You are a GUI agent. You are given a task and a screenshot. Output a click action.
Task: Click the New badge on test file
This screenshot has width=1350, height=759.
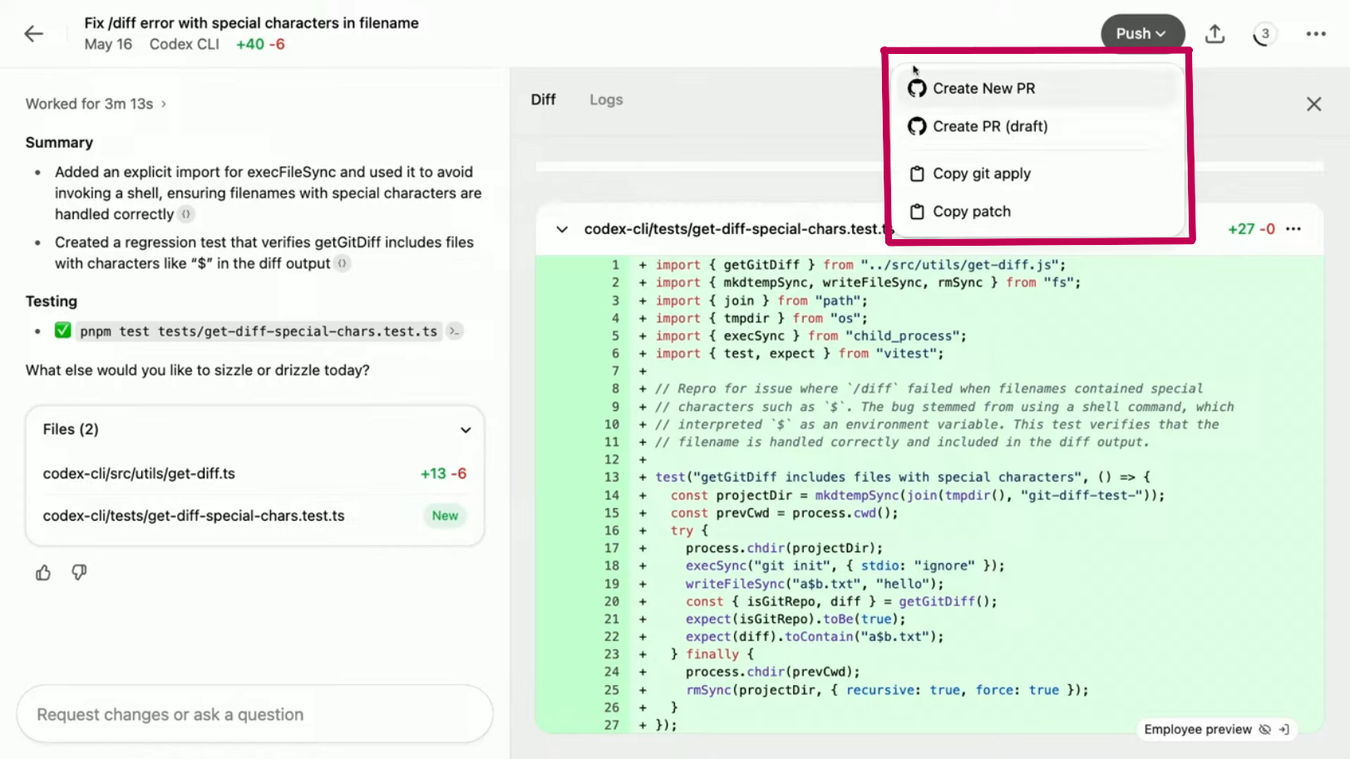tap(445, 516)
